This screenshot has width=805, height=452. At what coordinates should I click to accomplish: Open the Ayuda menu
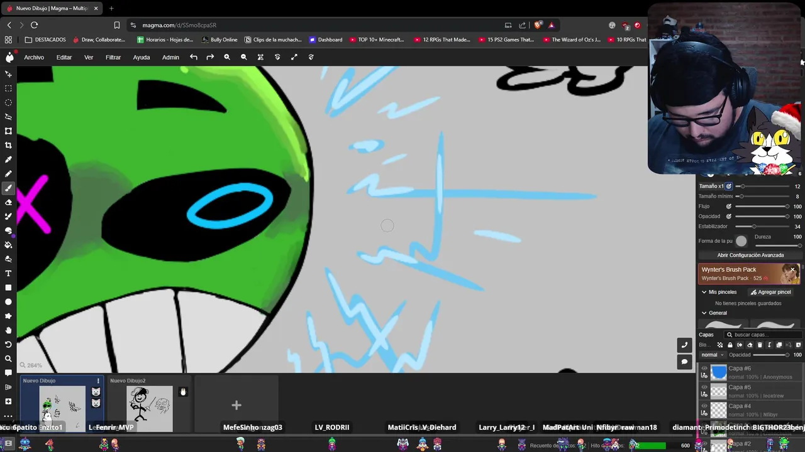142,57
